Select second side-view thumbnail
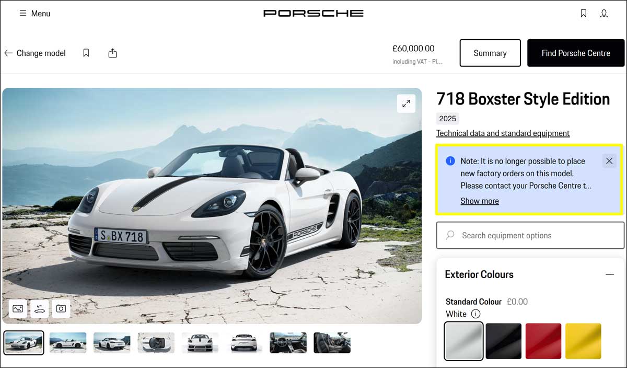 pos(68,343)
